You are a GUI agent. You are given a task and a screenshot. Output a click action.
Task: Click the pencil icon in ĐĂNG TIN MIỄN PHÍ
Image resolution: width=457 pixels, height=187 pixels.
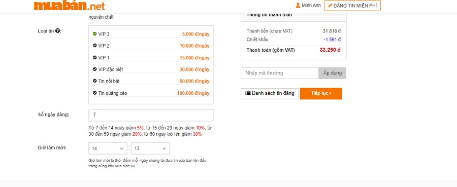pos(330,6)
